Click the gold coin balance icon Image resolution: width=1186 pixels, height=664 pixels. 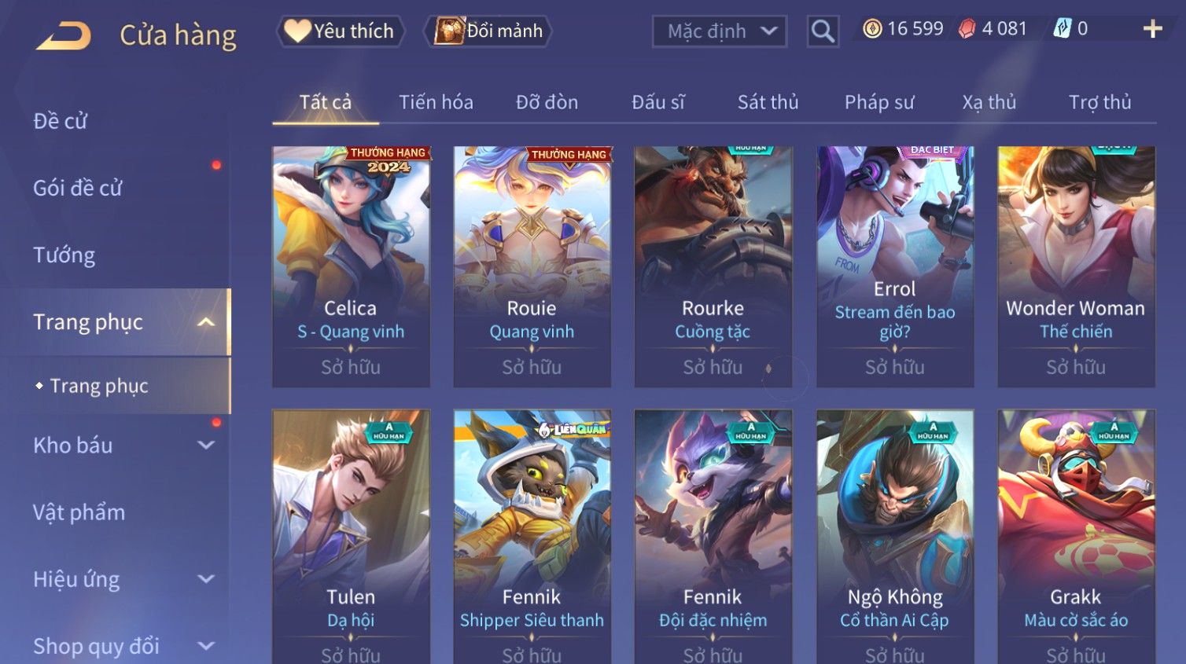click(x=872, y=29)
